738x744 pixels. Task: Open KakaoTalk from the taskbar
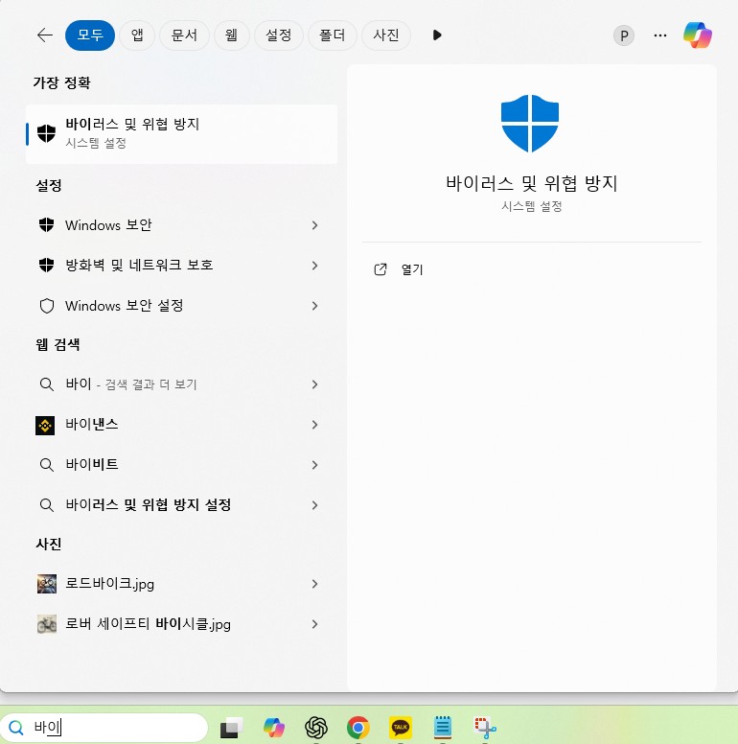coord(401,728)
